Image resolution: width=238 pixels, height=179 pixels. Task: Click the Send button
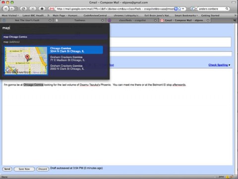pos(7,169)
